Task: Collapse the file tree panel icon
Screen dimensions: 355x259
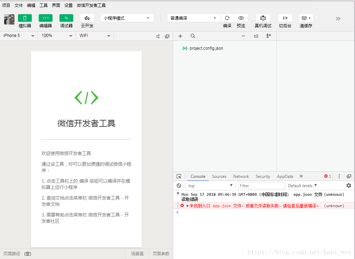Action: point(269,36)
